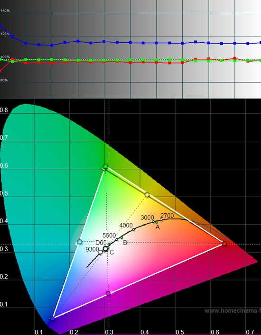
Task: Select the cyan secondary color point
Action: (x=80, y=242)
